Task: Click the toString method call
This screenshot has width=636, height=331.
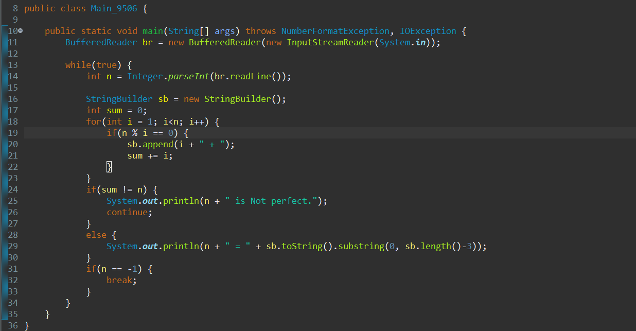Action: pos(302,246)
